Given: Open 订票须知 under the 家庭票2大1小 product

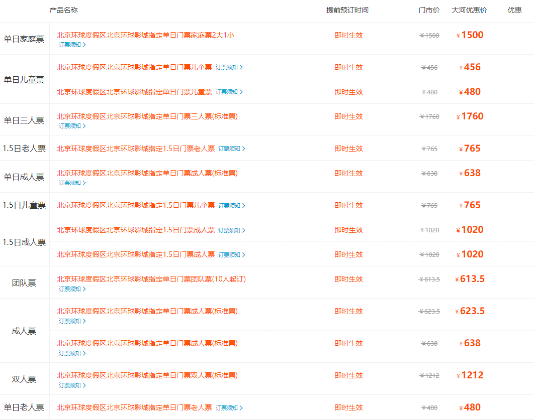Looking at the screenshot, I should [x=72, y=45].
